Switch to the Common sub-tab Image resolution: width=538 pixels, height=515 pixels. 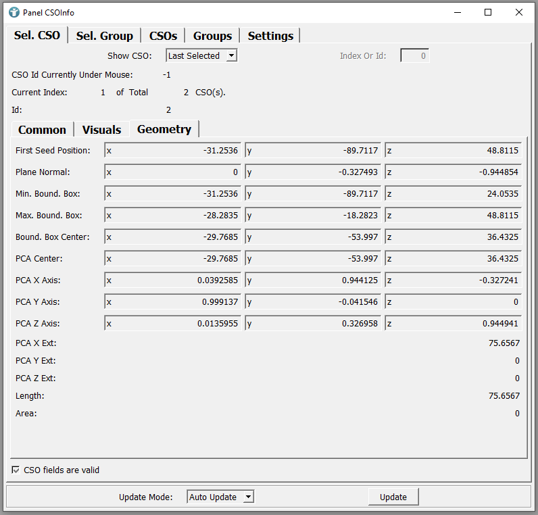pos(42,130)
